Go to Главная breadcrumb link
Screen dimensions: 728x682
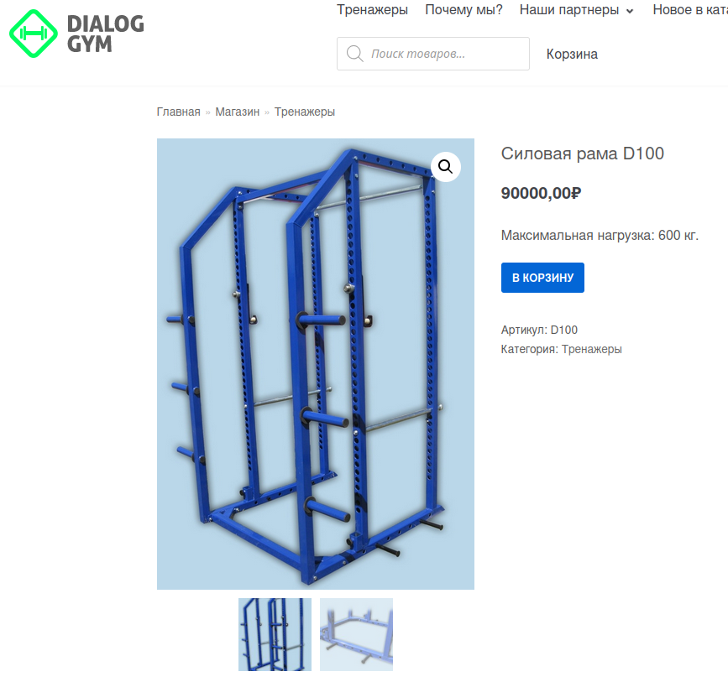[x=178, y=112]
